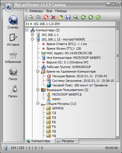122x153 pixels.
Task: Select the range entry 192.168.1-1.0-254
Action: tap(43, 24)
